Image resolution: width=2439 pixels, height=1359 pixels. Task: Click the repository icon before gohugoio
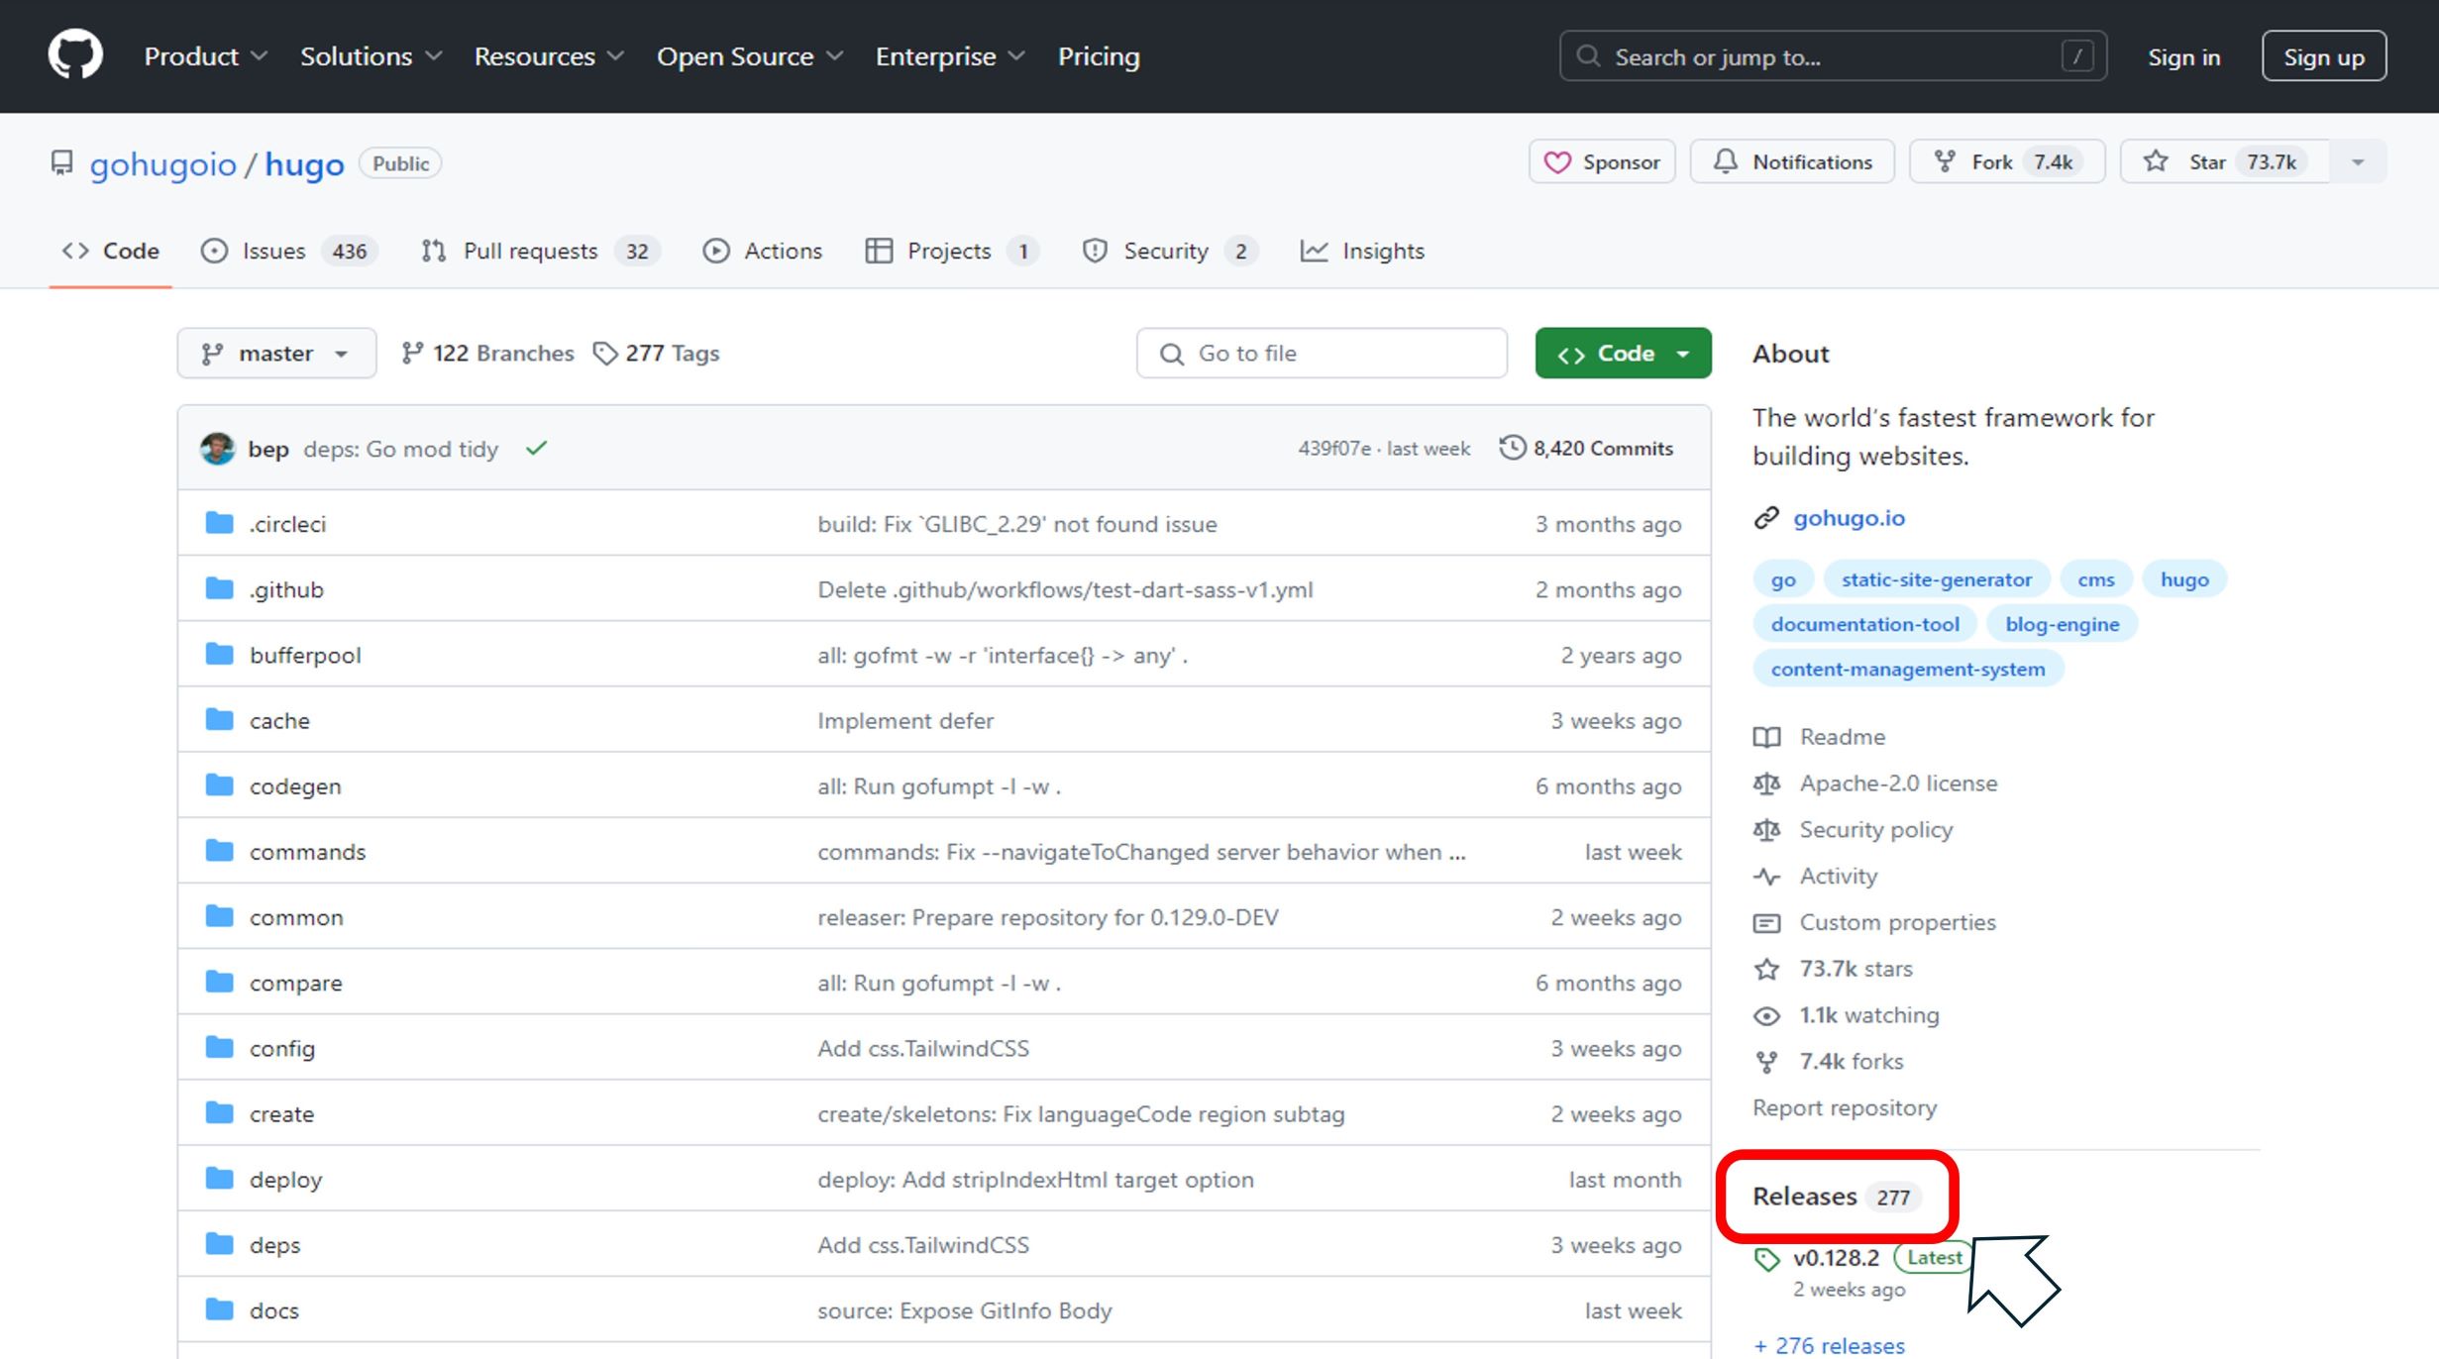click(62, 163)
